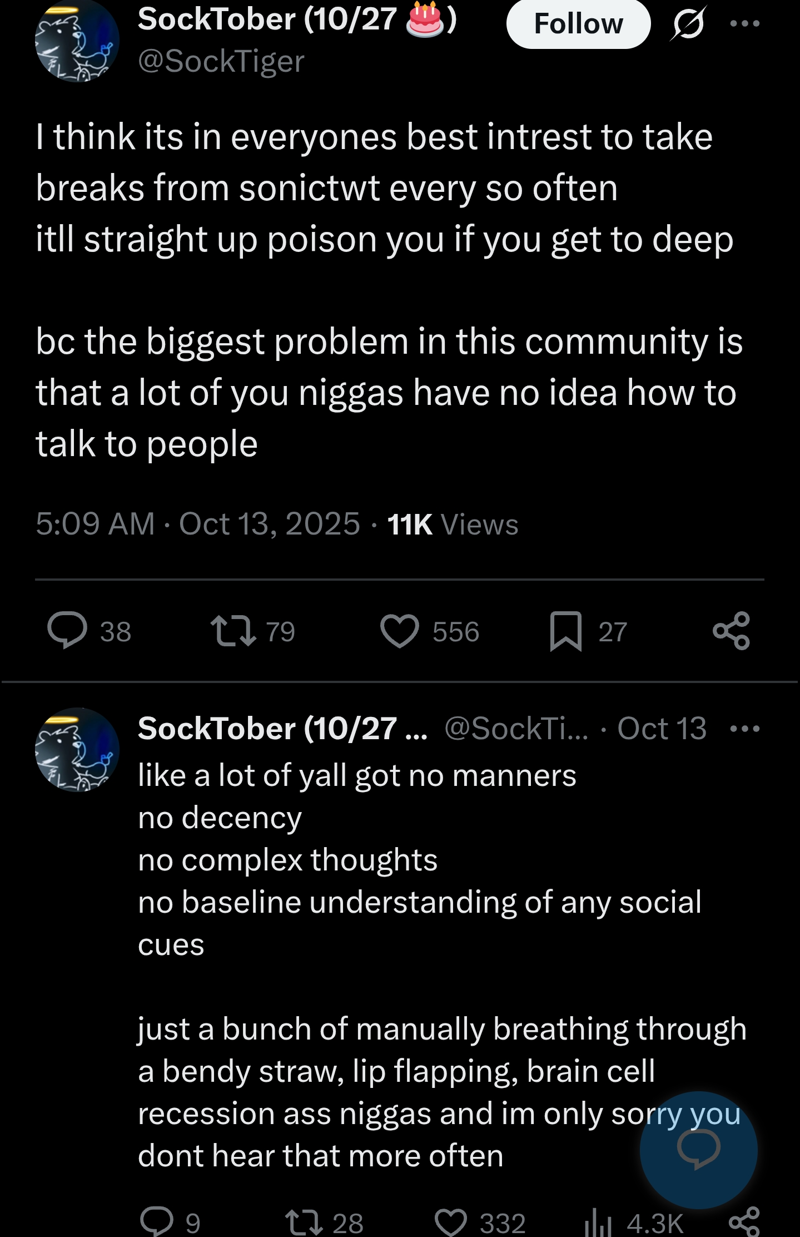This screenshot has width=800, height=1237.
Task: Follow the SockTober account
Action: point(578,23)
